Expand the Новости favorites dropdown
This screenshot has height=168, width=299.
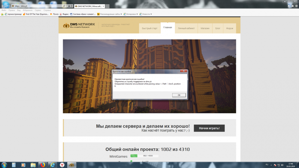[151, 14]
